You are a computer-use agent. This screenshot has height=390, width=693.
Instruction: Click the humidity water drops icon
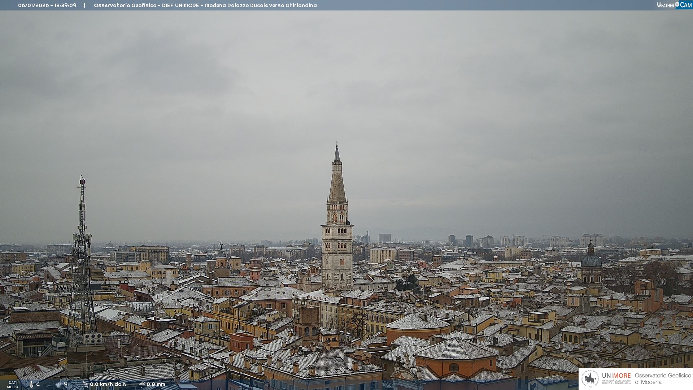[58, 384]
